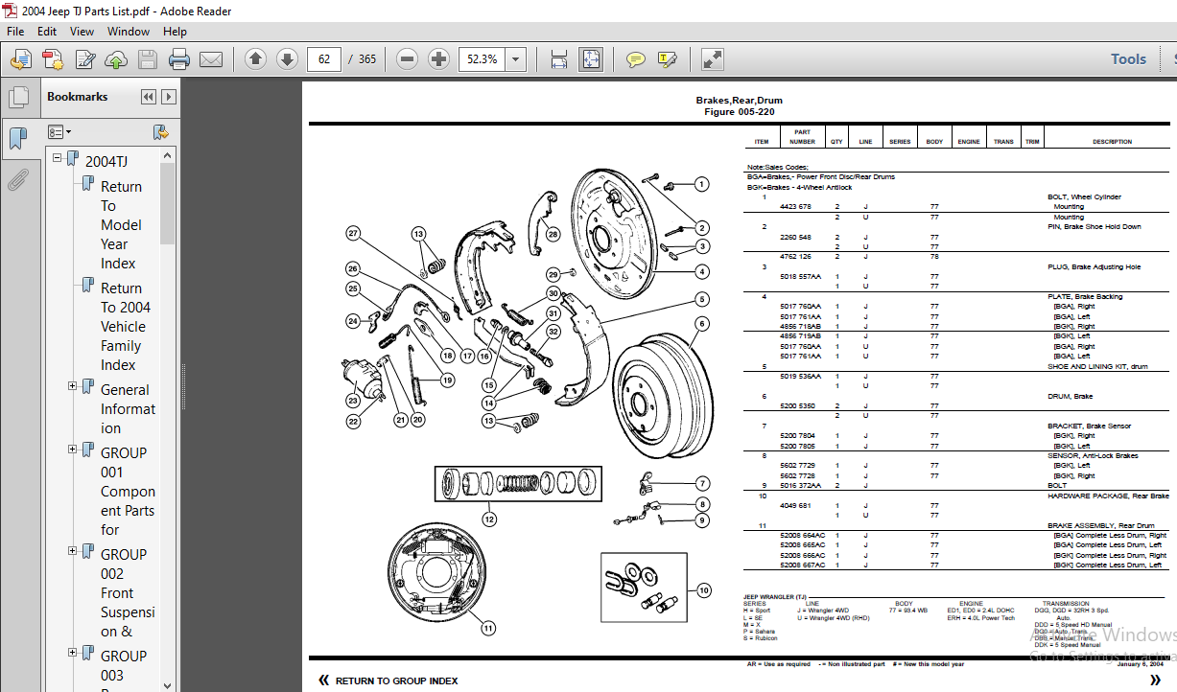Open the zoom percentage dropdown arrow
Screen dimensions: 1177x692
517,59
